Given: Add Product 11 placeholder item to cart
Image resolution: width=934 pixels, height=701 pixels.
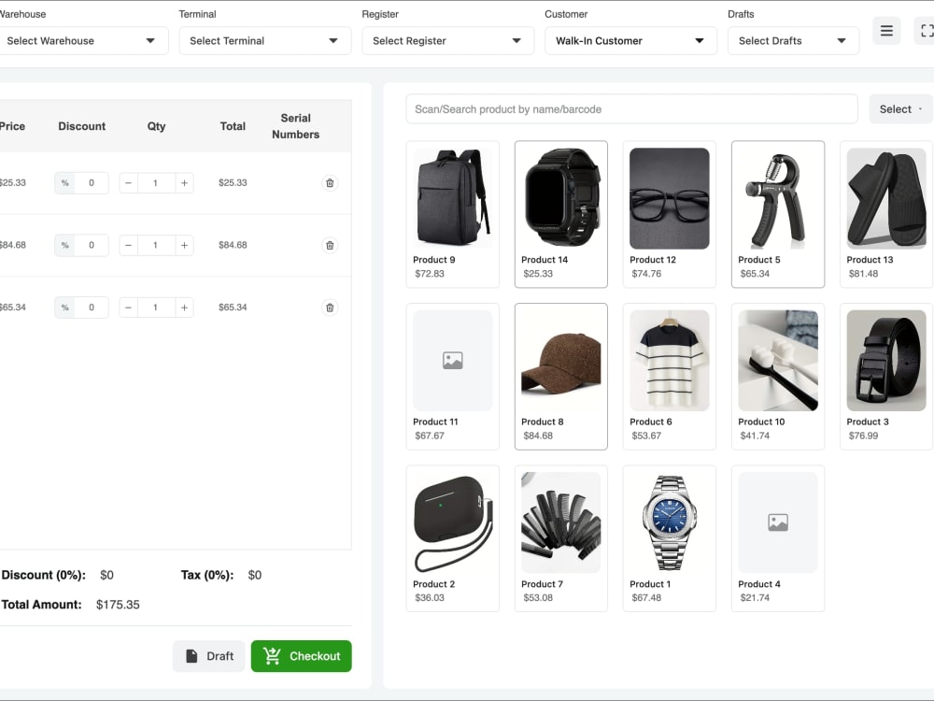Looking at the screenshot, I should tap(453, 376).
